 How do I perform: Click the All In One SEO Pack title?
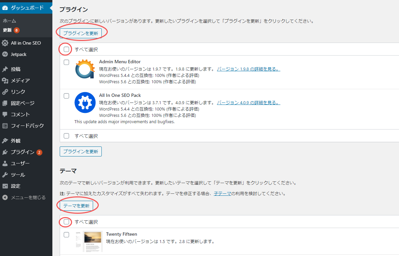[x=120, y=95]
